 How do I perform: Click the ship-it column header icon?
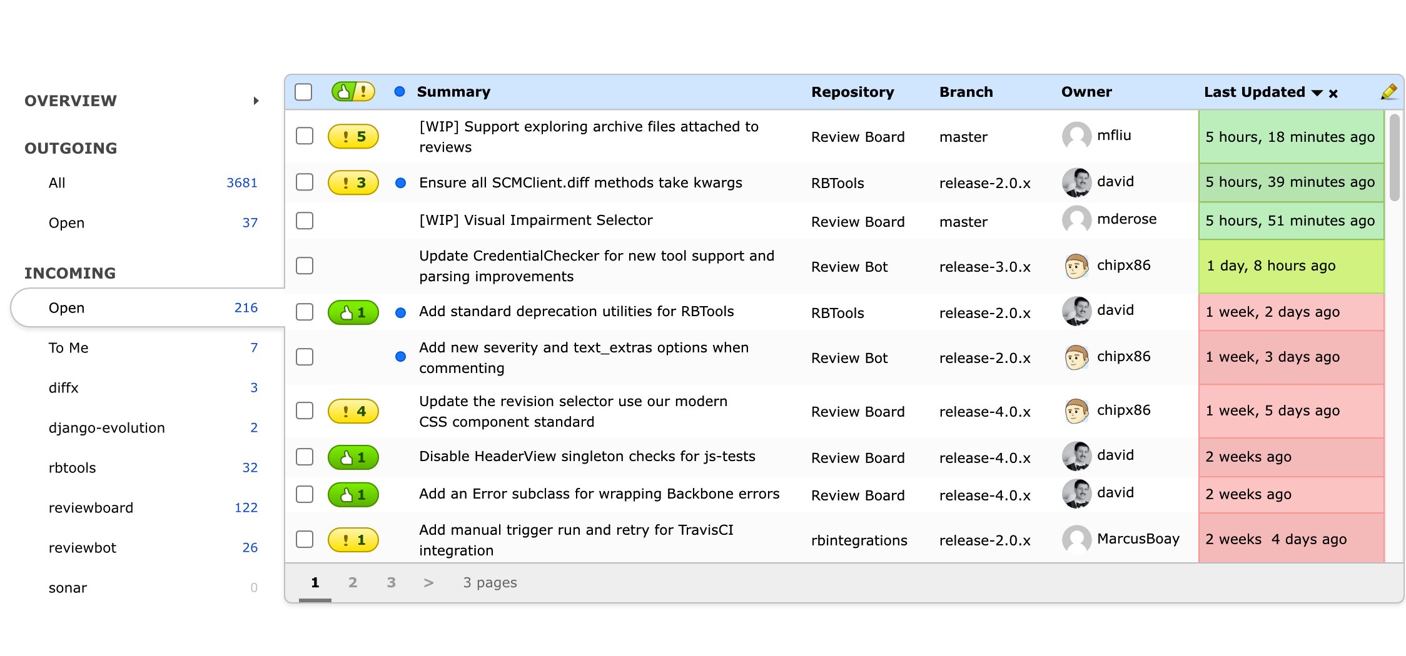click(x=353, y=91)
